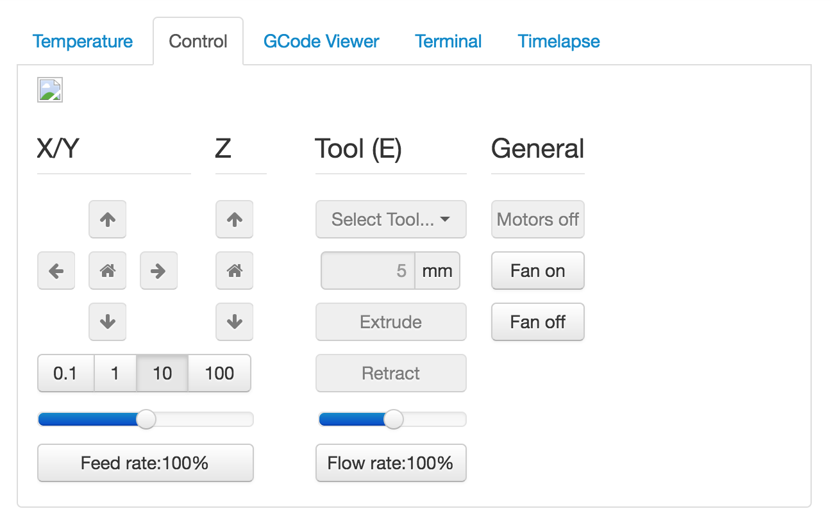This screenshot has height=518, width=831.
Task: Click the feed rate slider handle
Action: [147, 419]
